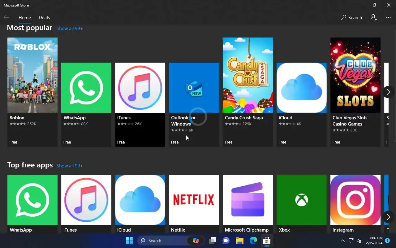Open the notification badge with 1
Image resolution: width=396 pixels, height=248 pixels.
387,241
